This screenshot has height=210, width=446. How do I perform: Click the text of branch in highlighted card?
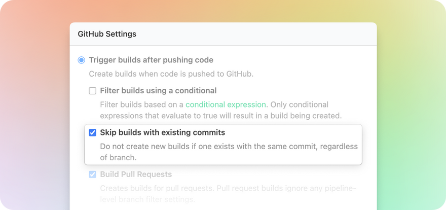coord(115,158)
